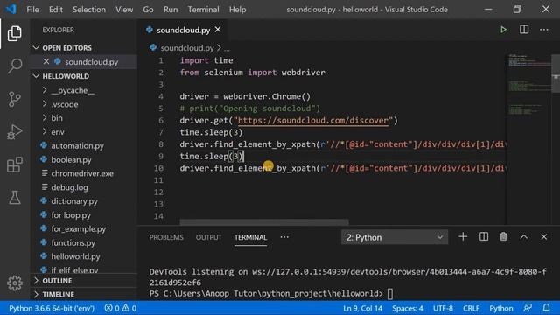Screen dimensions: 560x315
Task: Expand the bin folder
Action: coord(56,118)
